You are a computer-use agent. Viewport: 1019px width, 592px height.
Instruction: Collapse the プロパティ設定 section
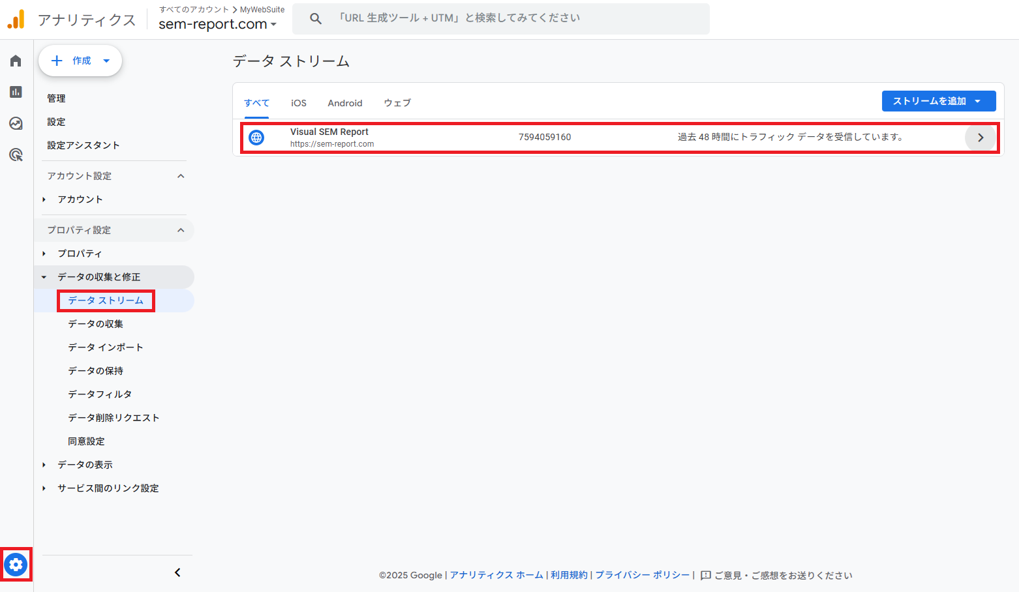(181, 230)
